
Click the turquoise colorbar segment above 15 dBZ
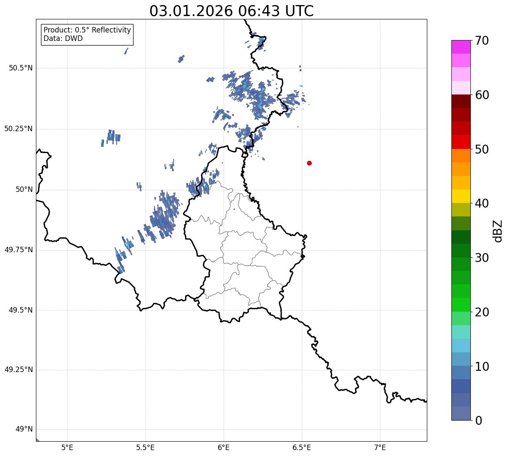click(461, 332)
